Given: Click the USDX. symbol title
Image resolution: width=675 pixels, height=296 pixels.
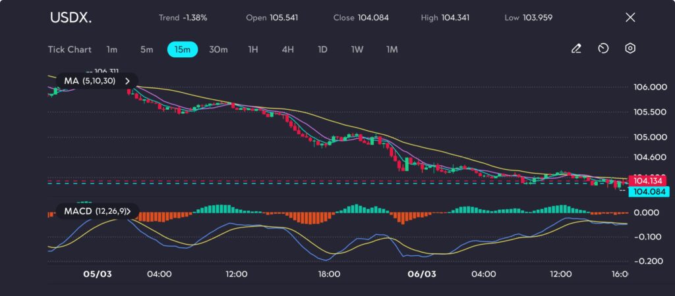Looking at the screenshot, I should click(71, 18).
